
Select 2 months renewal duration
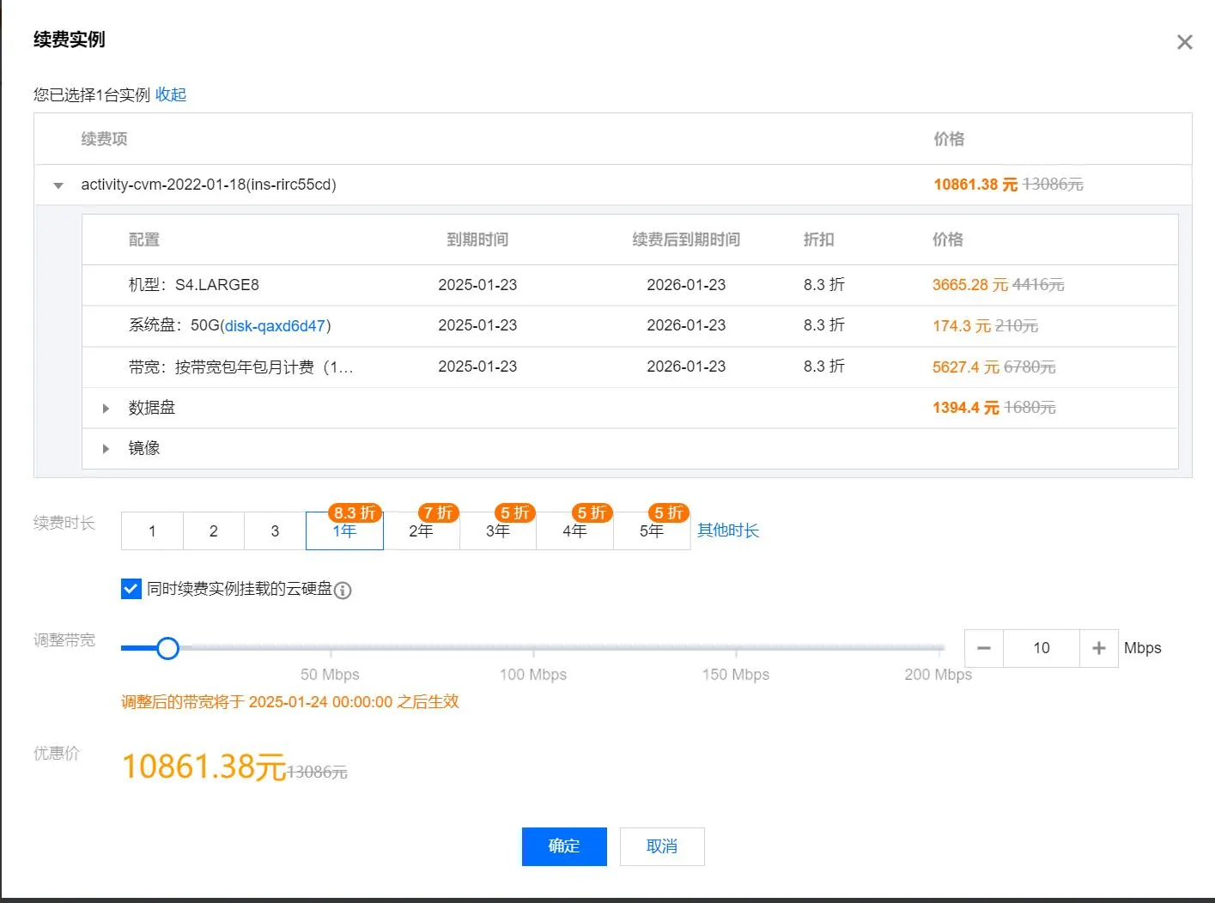[214, 530]
